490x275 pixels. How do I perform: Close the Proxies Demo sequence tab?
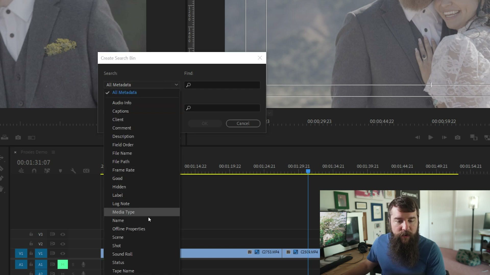point(15,152)
